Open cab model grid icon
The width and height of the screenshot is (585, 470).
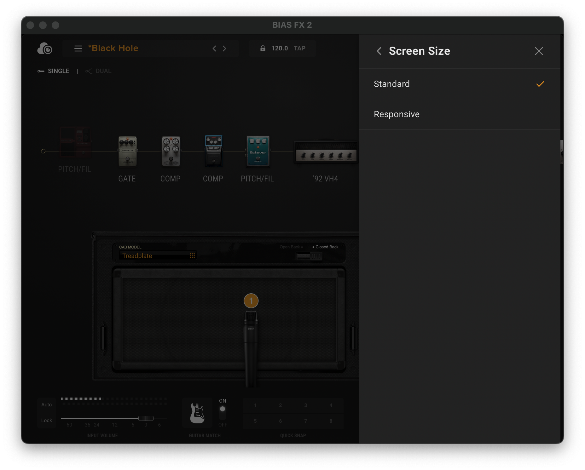192,256
